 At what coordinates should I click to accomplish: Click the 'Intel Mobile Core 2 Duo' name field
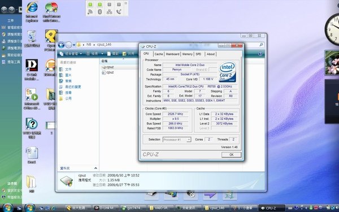(x=190, y=65)
